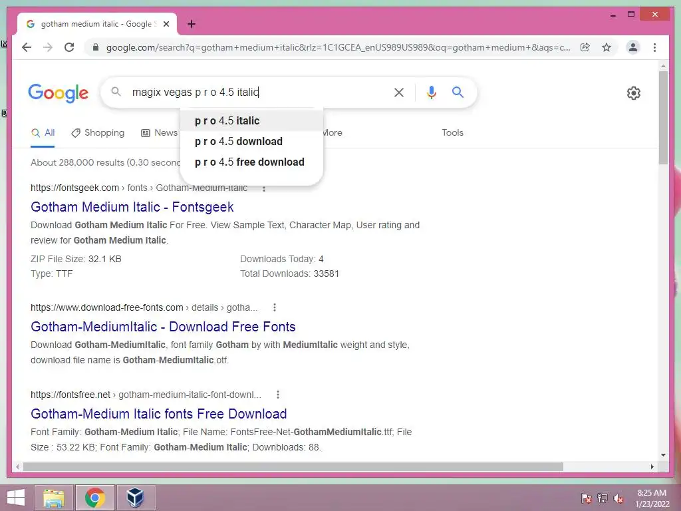Click the horizontal scrollbar right arrow
681x511 pixels.
[652, 466]
